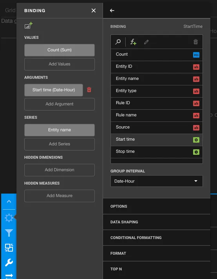The image size is (217, 279).
Task: Expand the OPTIONS section
Action: coord(157,206)
